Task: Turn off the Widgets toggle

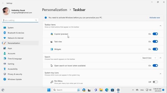Action: tap(155, 49)
